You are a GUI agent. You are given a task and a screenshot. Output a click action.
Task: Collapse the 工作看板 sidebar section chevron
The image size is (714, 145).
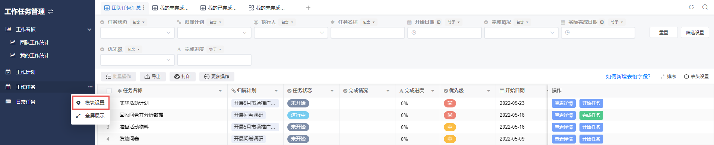coord(89,29)
